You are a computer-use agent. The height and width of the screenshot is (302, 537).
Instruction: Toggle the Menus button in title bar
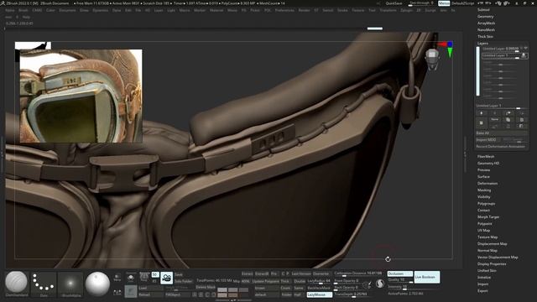(x=444, y=3)
